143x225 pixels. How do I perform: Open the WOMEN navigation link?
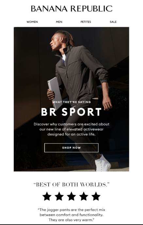(32, 22)
